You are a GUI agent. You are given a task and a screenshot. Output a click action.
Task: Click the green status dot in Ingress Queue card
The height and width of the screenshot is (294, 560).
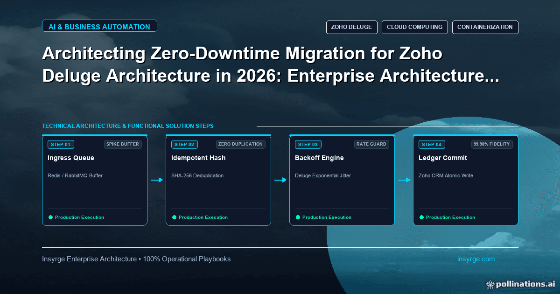(x=50, y=217)
